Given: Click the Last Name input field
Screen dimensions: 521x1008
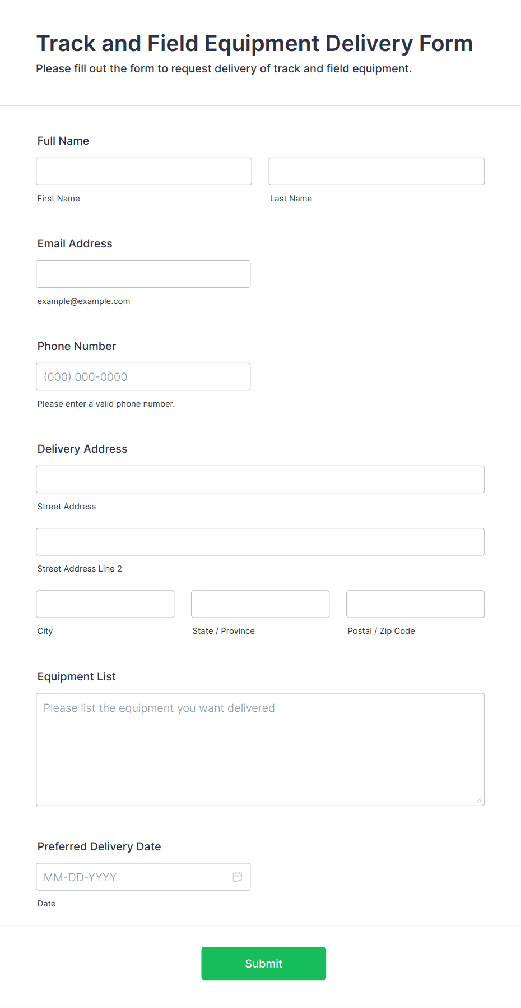Looking at the screenshot, I should pos(376,171).
